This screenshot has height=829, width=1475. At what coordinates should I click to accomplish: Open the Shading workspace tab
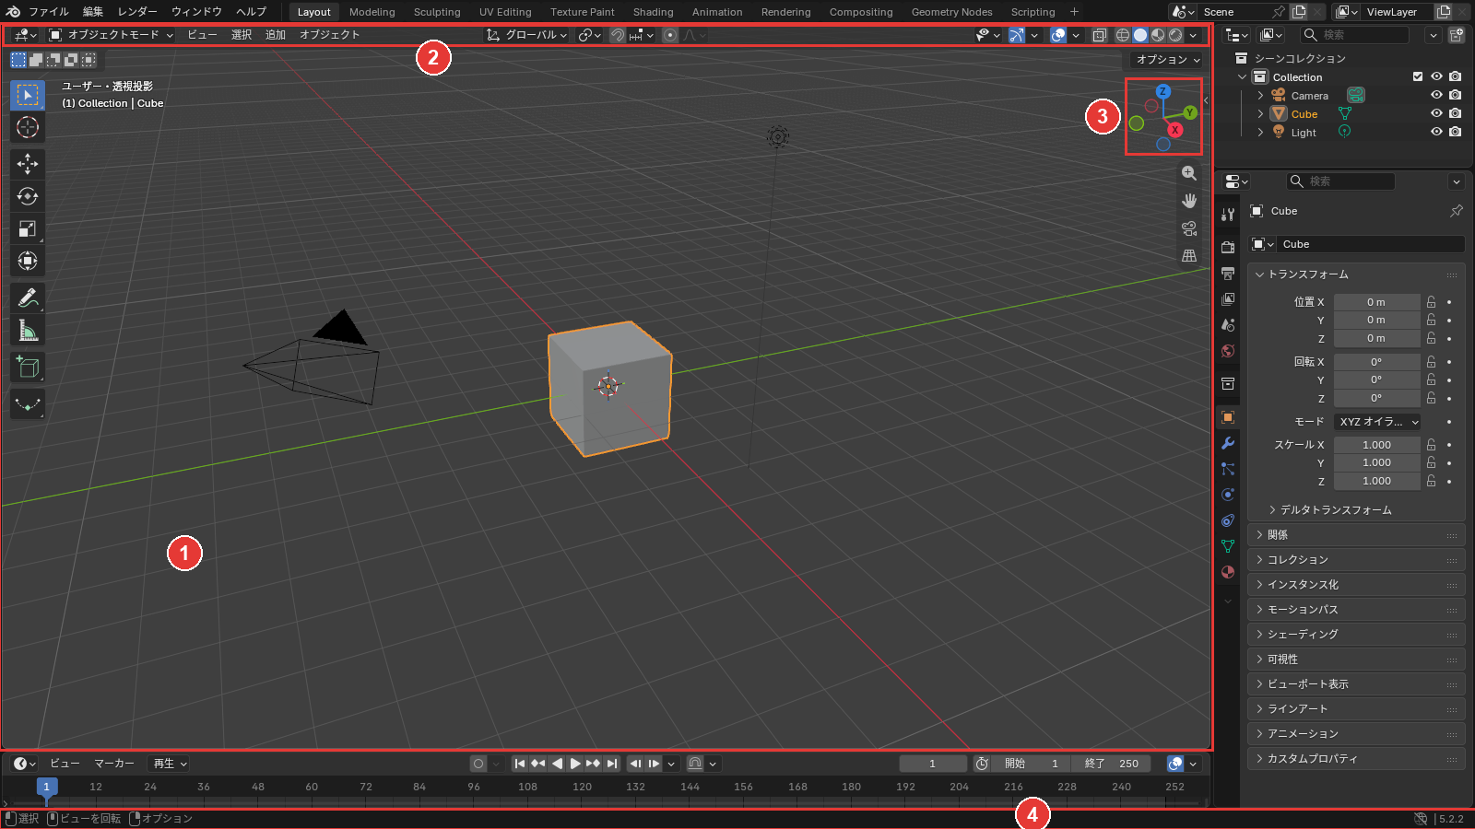tap(653, 12)
